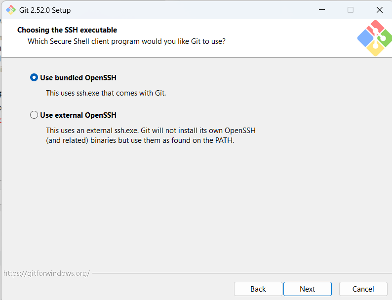
Task: Click the blue diamond of the Git logo
Action: 365,38
